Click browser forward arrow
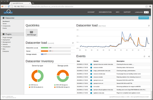Image resolution: width=153 pixels, height=100 pixels. click(x=6, y=6)
